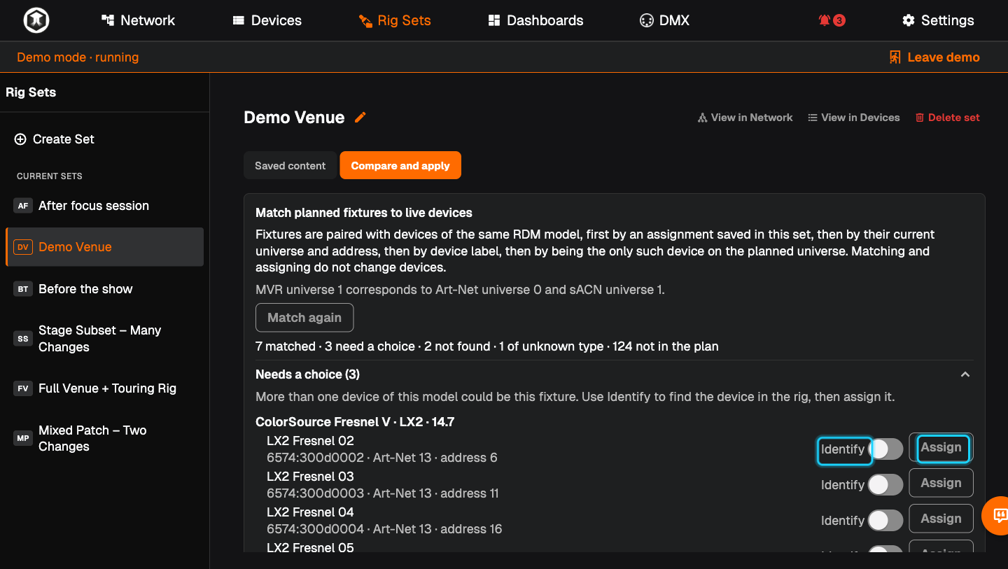The image size is (1008, 569).
Task: Select Before the show rig set
Action: click(x=104, y=289)
